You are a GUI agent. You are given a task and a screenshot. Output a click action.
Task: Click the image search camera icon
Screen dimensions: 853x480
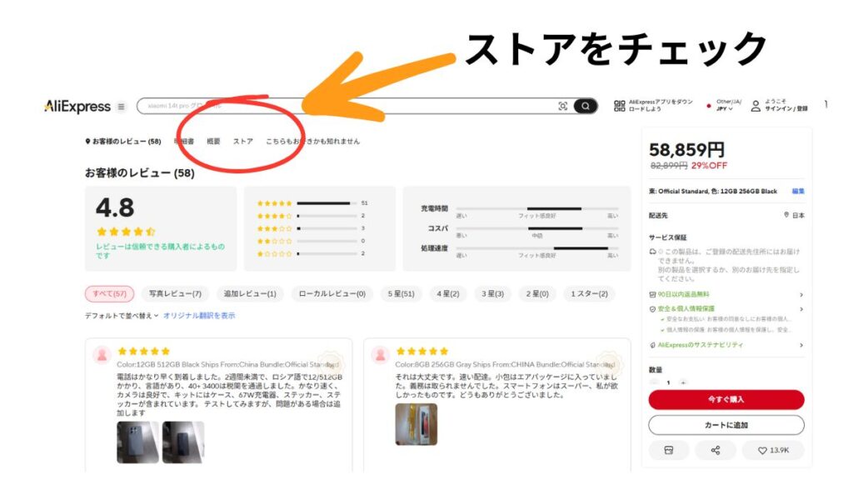(x=562, y=106)
